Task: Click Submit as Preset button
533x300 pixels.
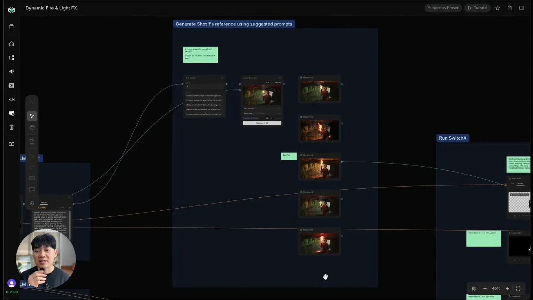Action: 443,8
